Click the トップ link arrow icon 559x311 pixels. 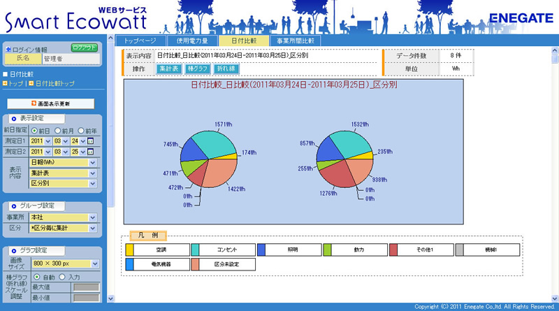point(5,83)
